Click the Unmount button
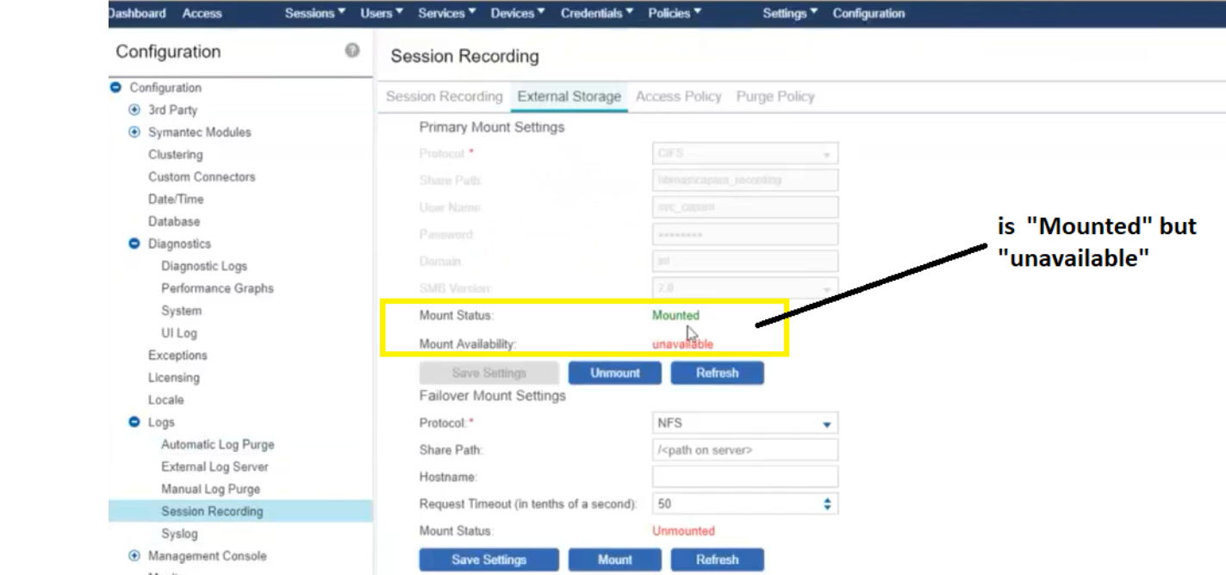1226x575 pixels. pyautogui.click(x=614, y=374)
